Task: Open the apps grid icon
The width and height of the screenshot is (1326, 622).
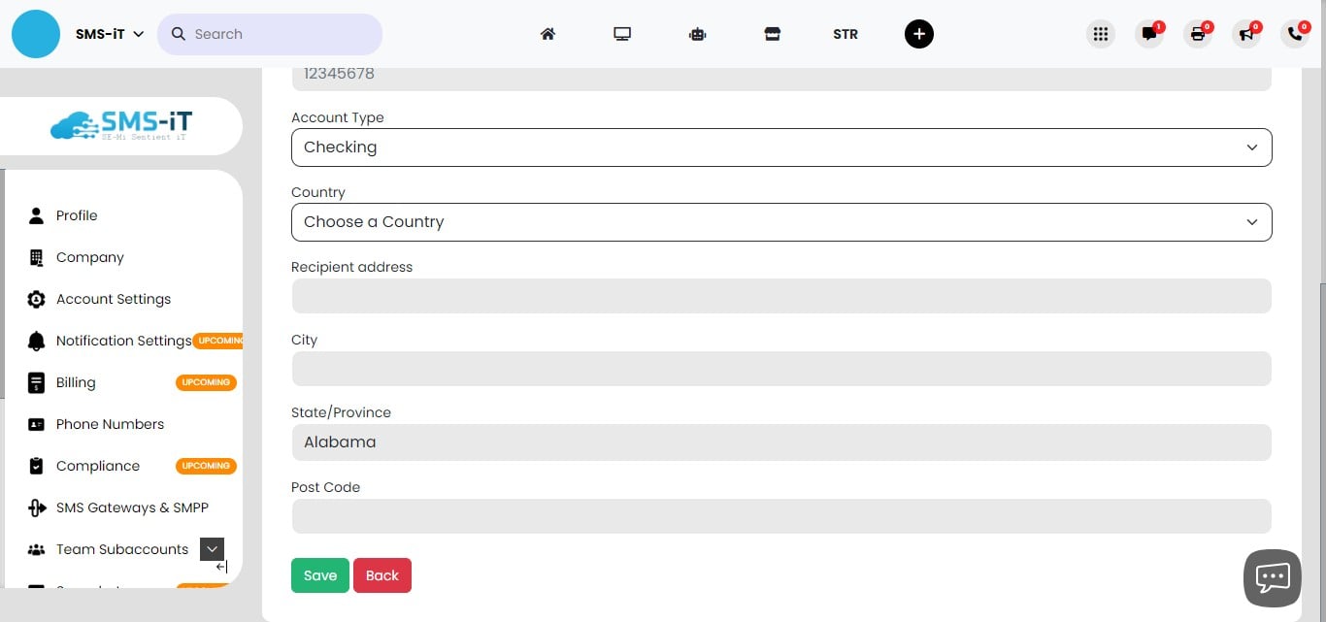Action: [1100, 34]
